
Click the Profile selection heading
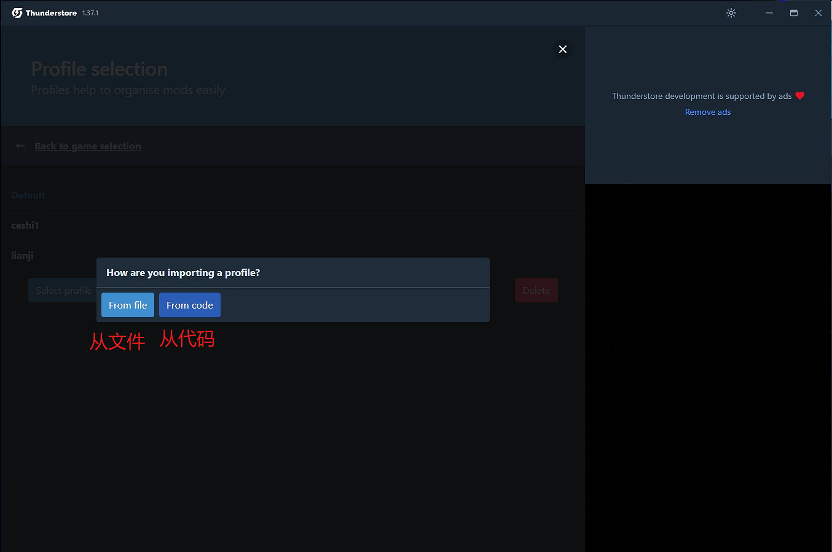100,69
